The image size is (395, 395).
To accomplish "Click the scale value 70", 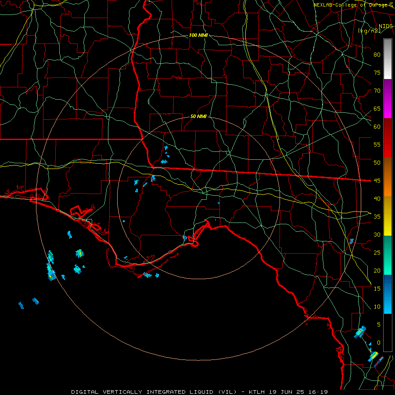I will click(377, 91).
